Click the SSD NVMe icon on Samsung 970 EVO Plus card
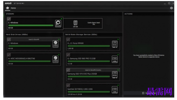This screenshot has height=100, width=177. click(x=115, y=75)
